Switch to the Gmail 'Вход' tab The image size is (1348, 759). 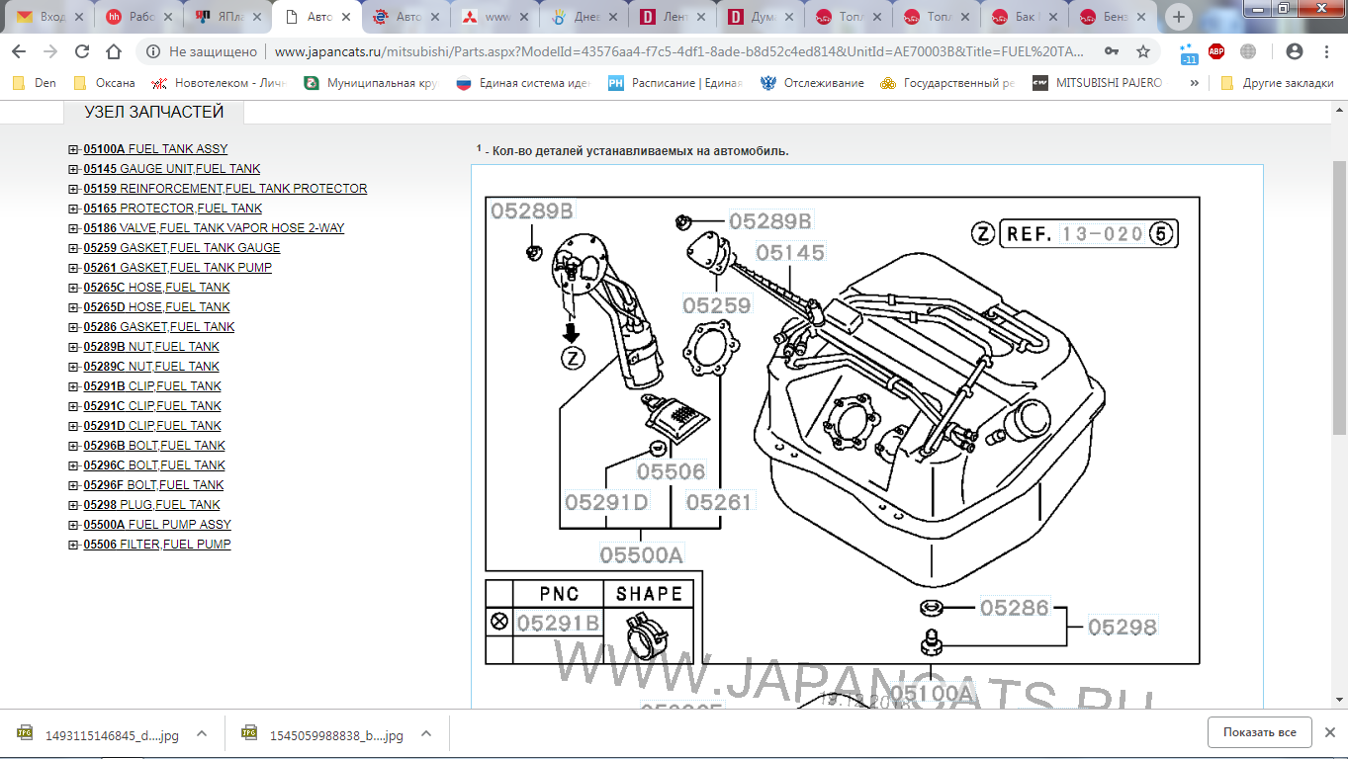(x=49, y=17)
